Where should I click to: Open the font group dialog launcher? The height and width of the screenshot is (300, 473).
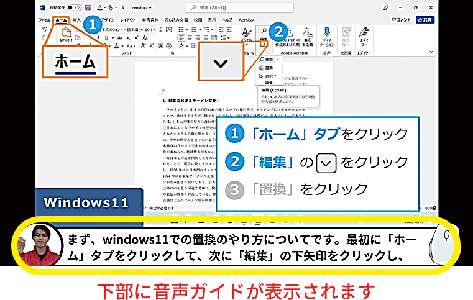[x=173, y=53]
